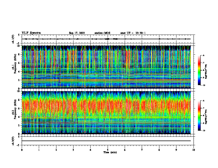
Task: Click inside the ch.2 spectrogram panel
Action: tap(106, 113)
